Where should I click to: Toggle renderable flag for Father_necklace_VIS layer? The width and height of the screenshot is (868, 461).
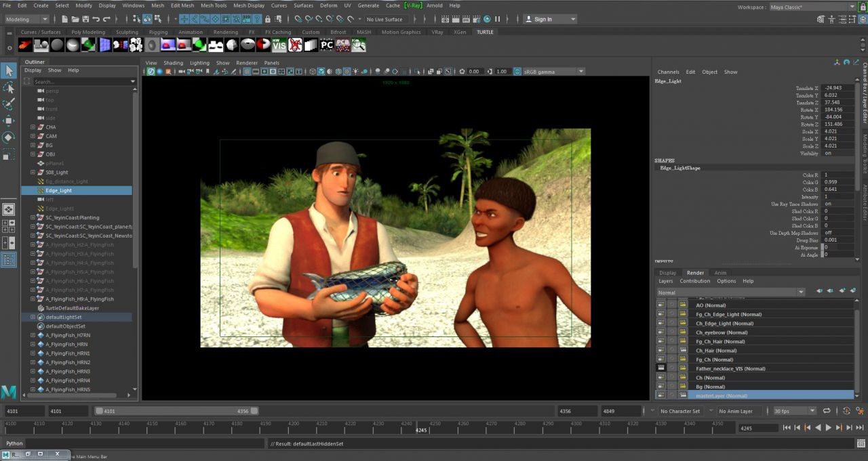click(x=660, y=368)
